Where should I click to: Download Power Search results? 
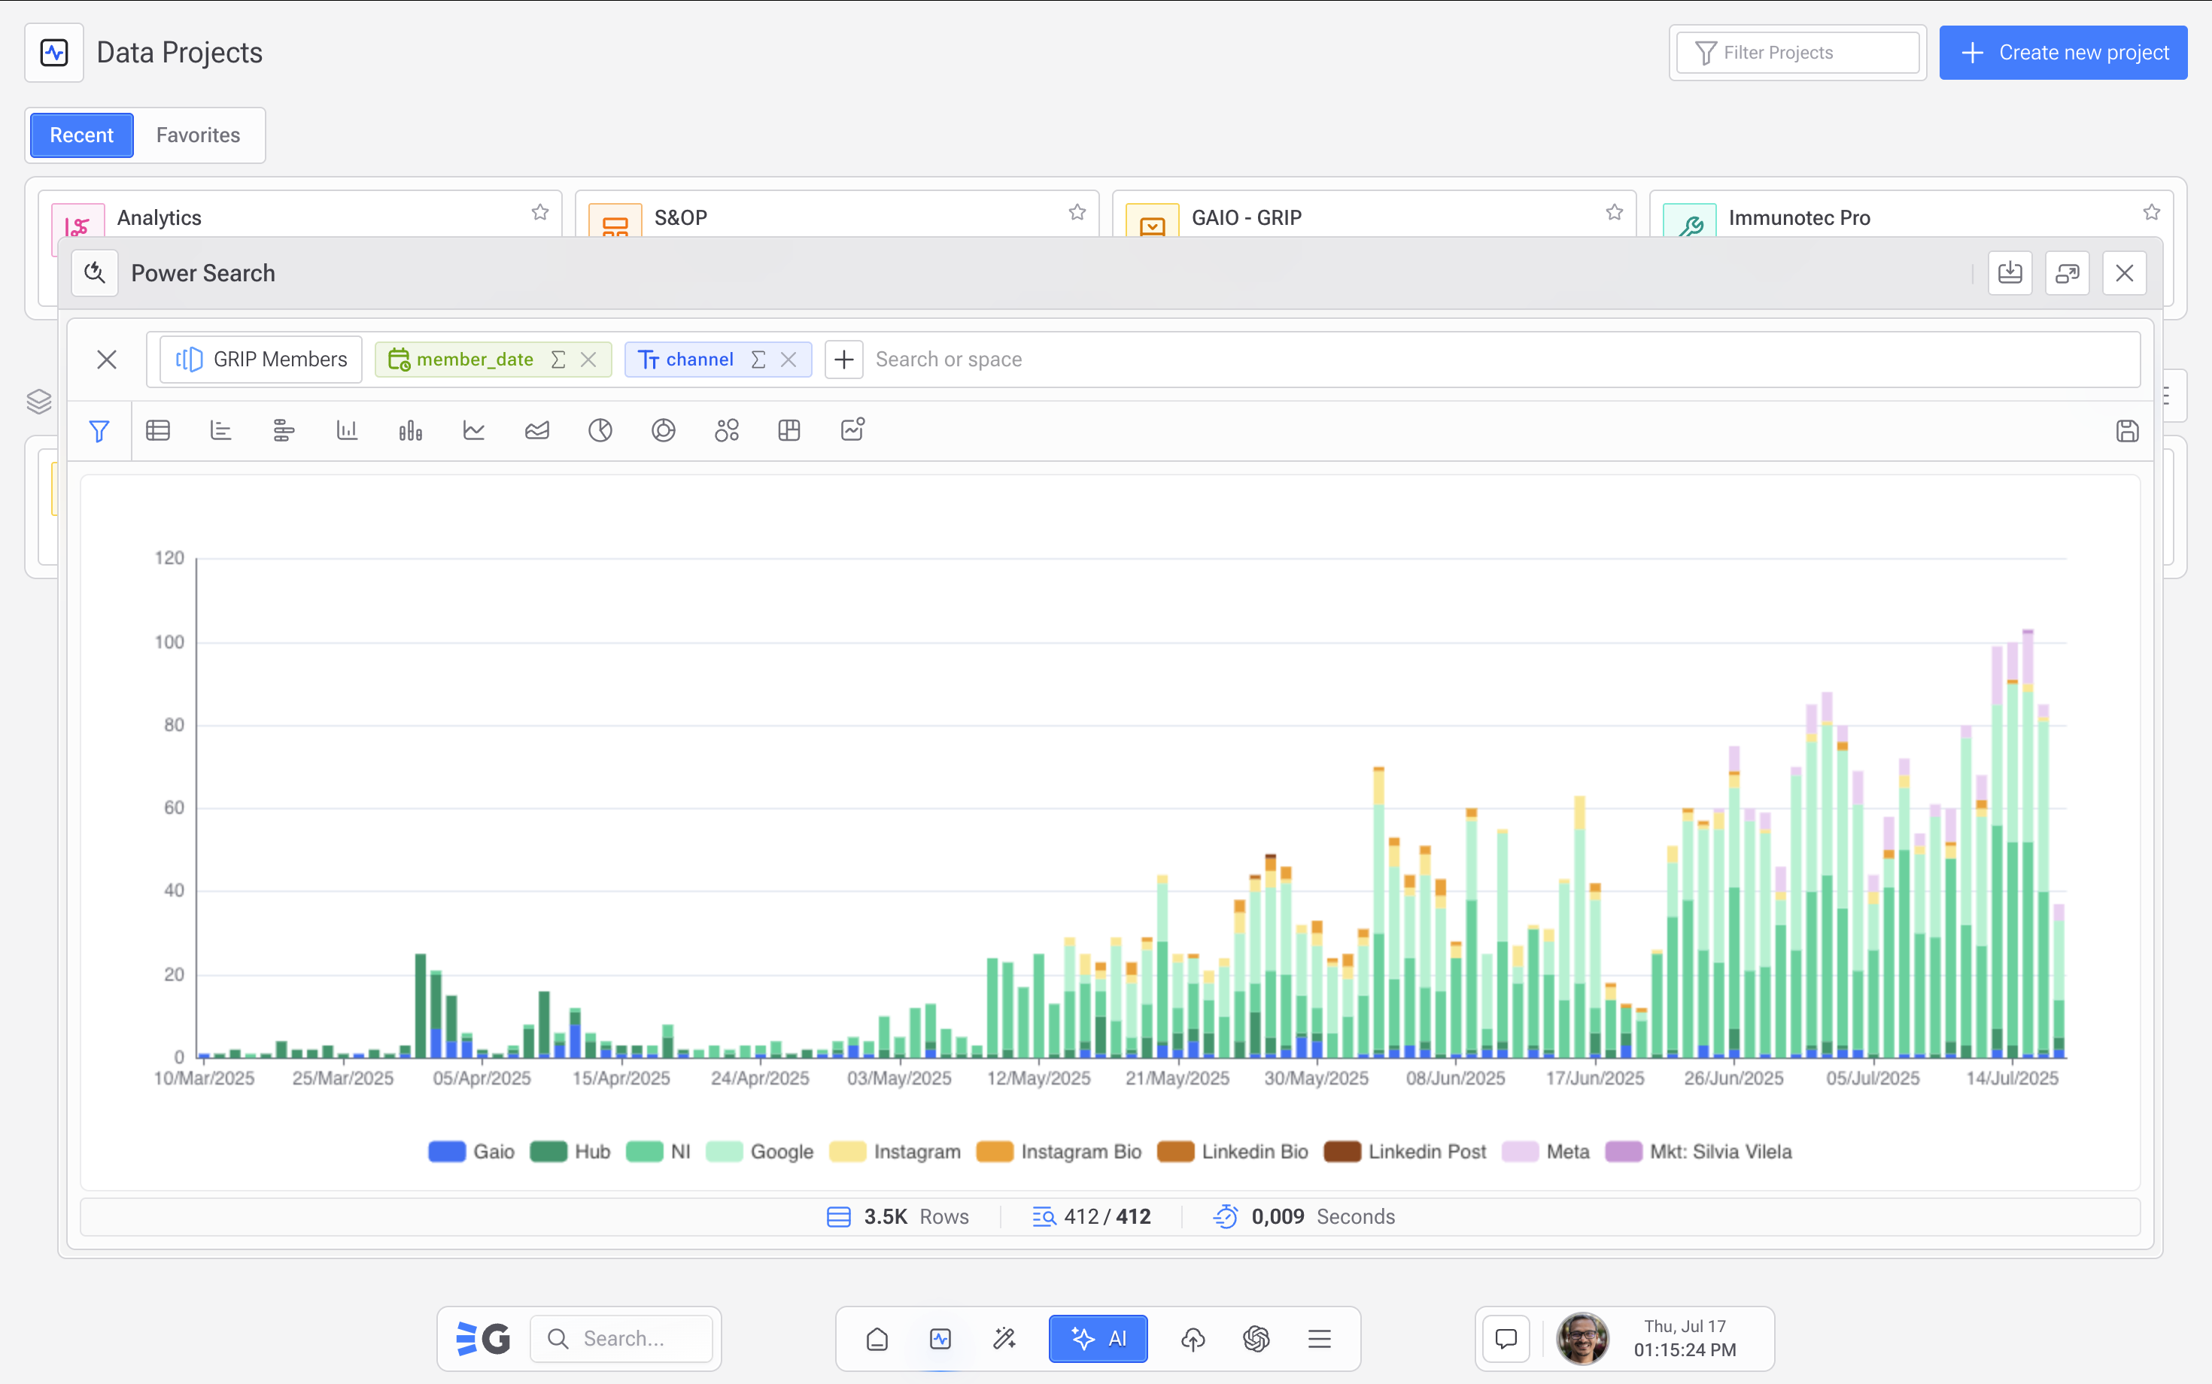2010,273
